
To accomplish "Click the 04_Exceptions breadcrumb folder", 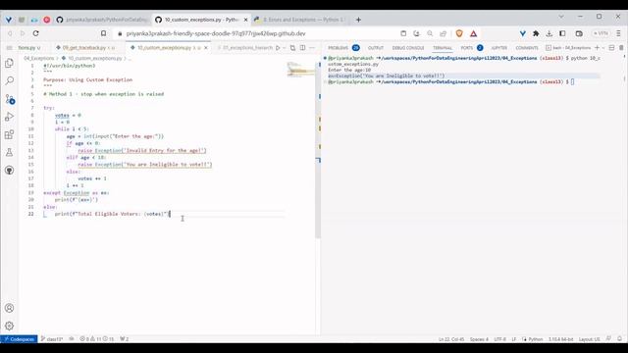I will click(x=38, y=59).
